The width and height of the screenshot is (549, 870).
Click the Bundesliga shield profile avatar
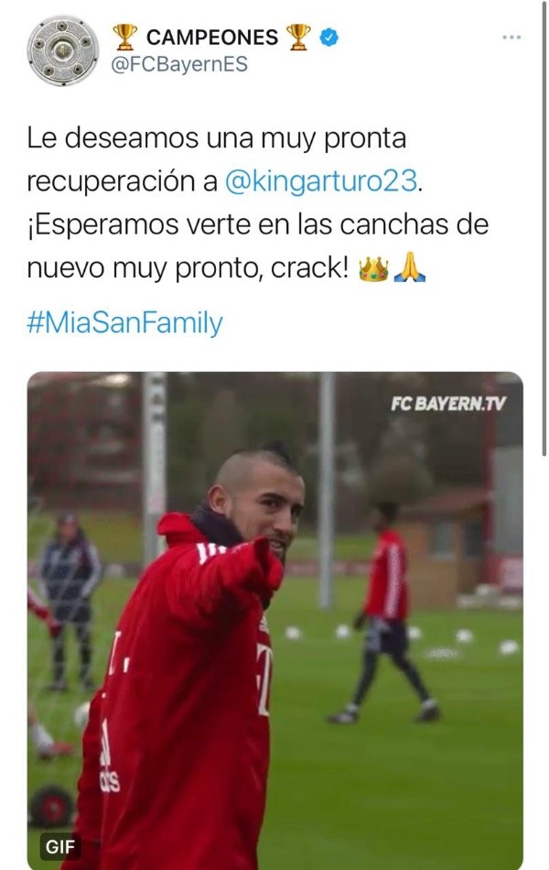(x=62, y=50)
